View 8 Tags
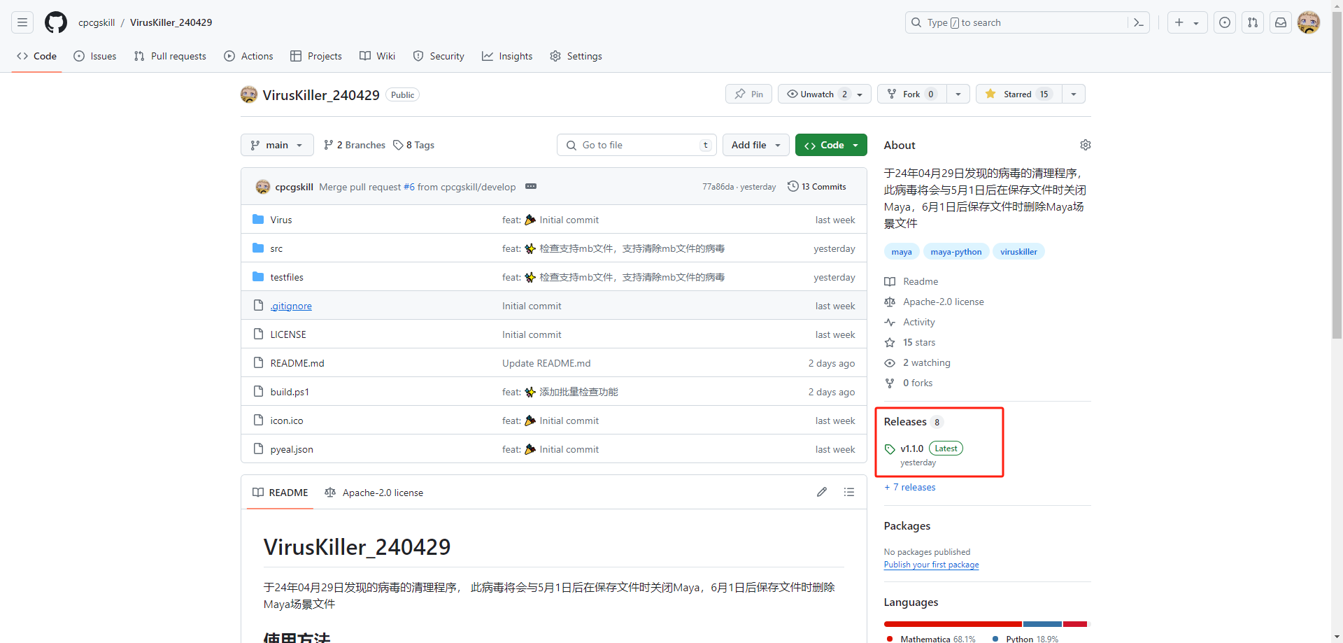1343x643 pixels. (x=414, y=145)
